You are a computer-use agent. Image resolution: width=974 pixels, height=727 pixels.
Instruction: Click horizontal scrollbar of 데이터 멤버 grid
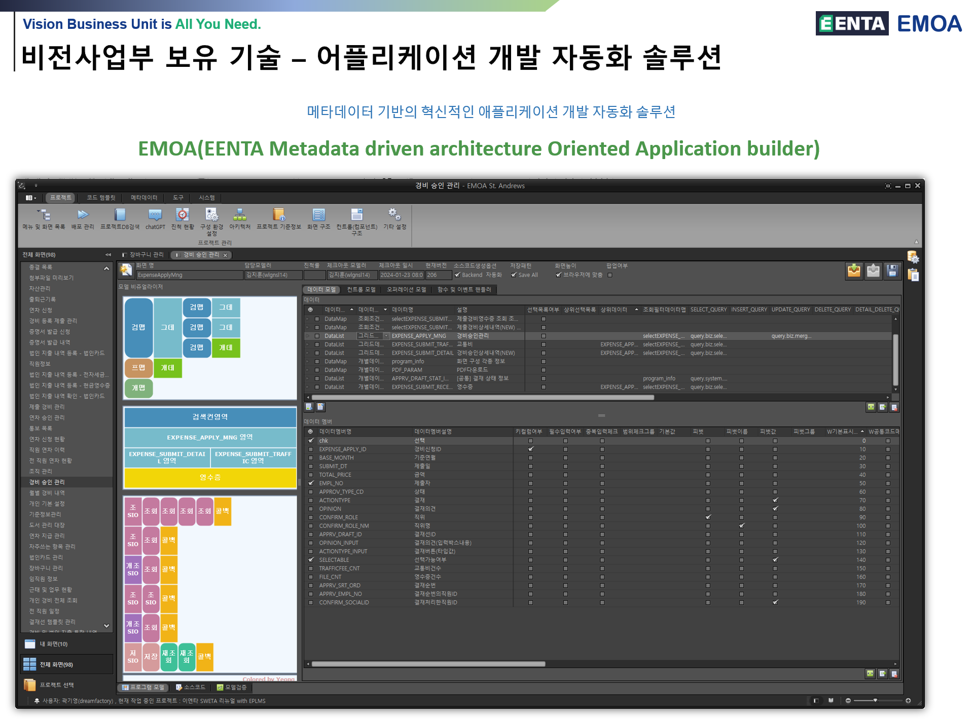coord(429,664)
